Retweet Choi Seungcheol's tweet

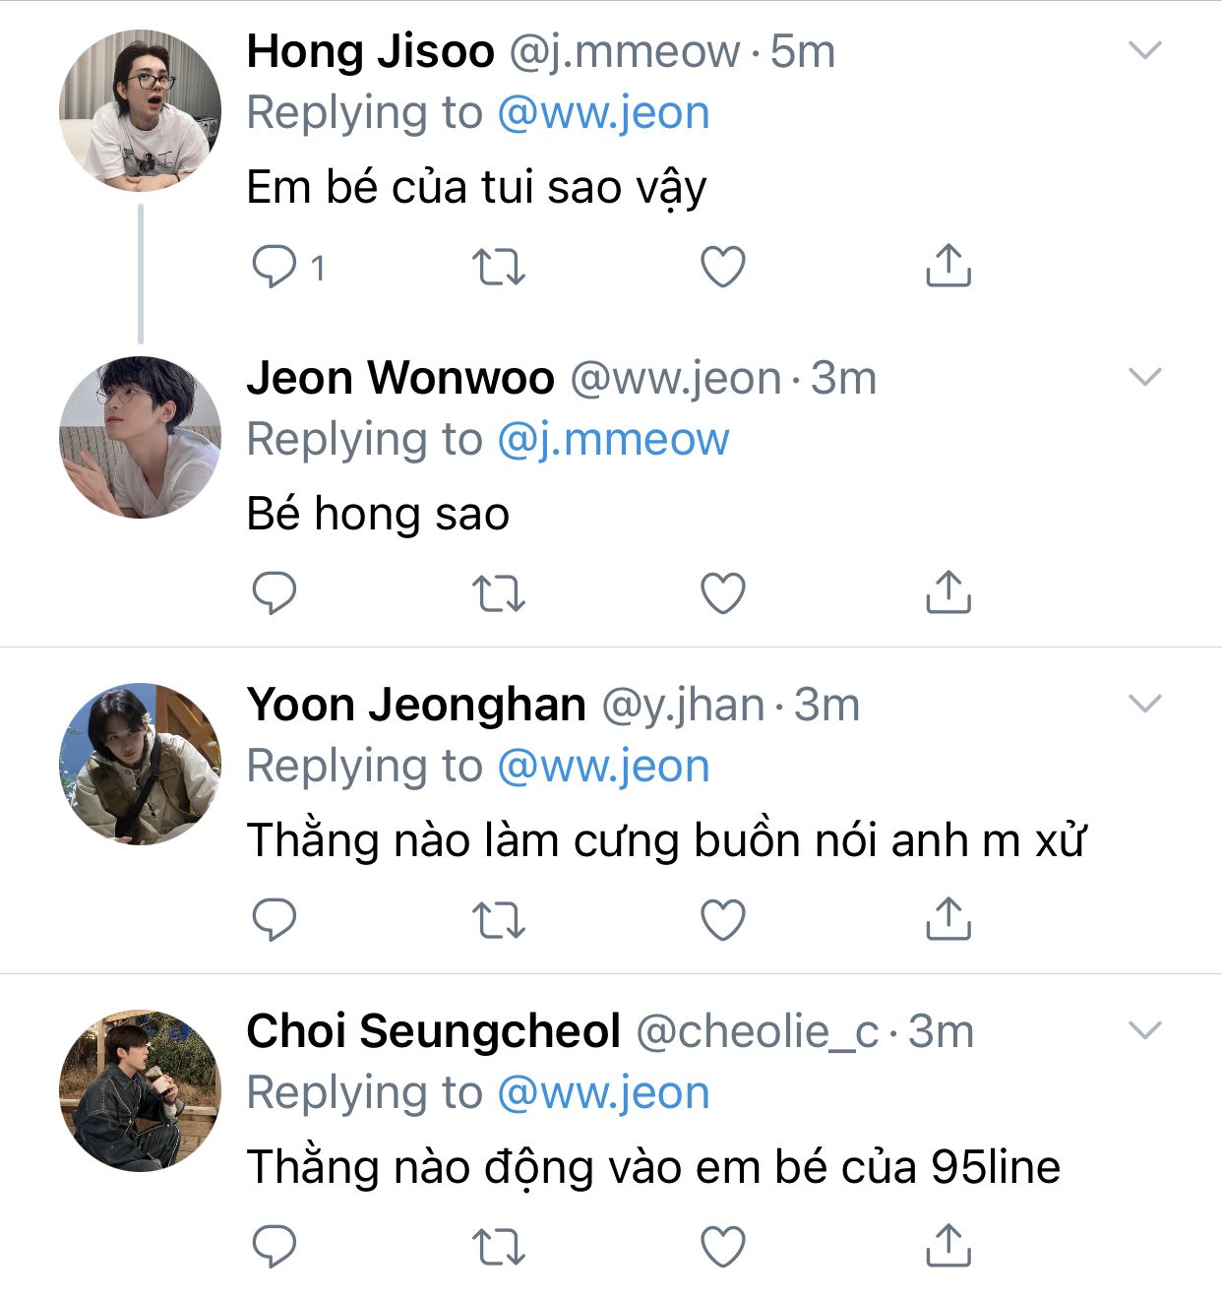click(x=499, y=1247)
